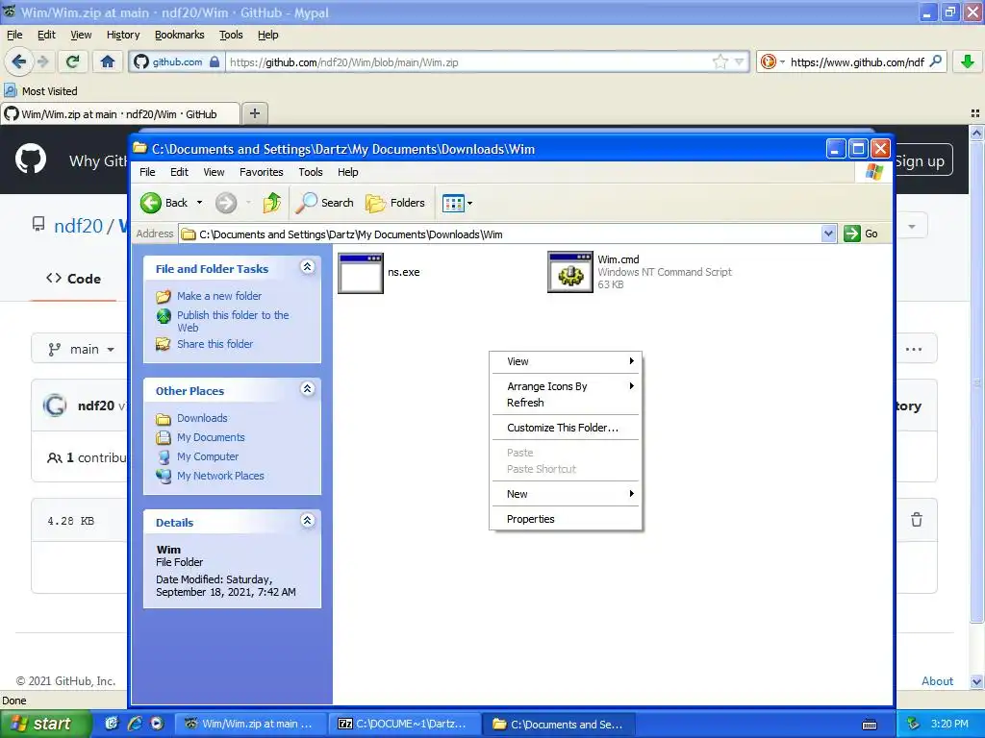Click the green Downloads arrow in browser

[968, 61]
